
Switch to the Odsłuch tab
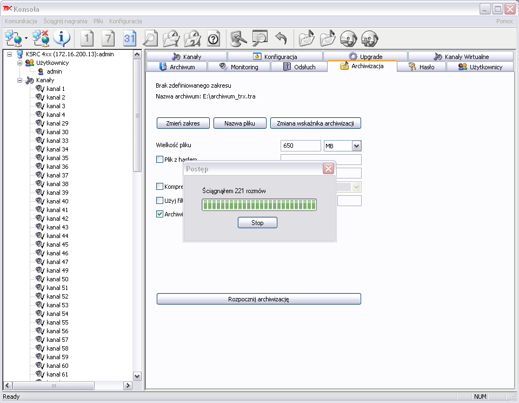[299, 67]
